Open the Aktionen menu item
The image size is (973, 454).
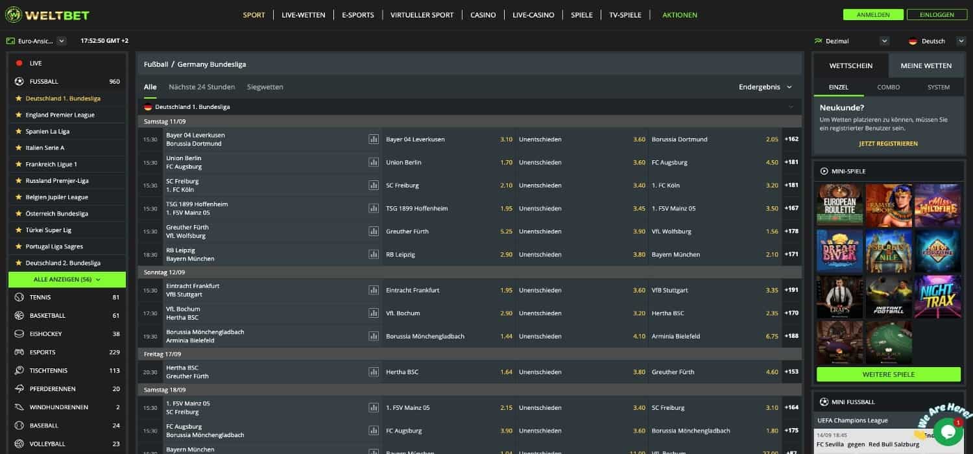point(680,15)
